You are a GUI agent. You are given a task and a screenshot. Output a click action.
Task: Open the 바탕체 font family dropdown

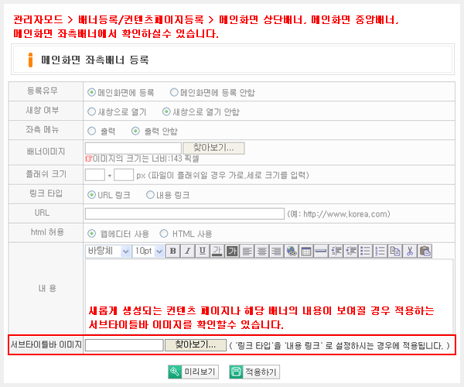pos(108,251)
